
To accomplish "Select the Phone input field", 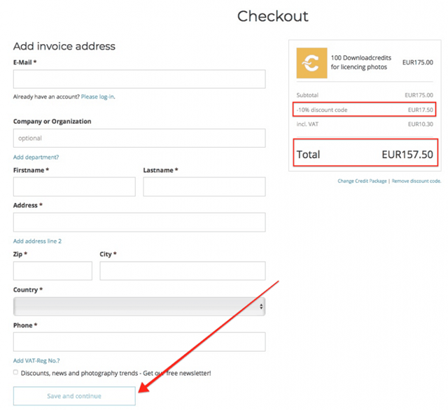I will tap(139, 341).
